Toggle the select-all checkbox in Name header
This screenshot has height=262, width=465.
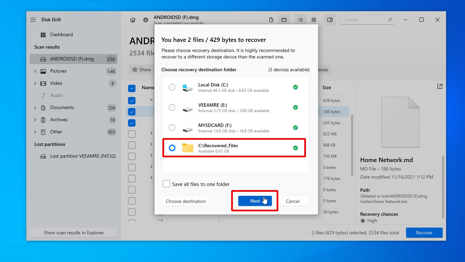coord(132,88)
